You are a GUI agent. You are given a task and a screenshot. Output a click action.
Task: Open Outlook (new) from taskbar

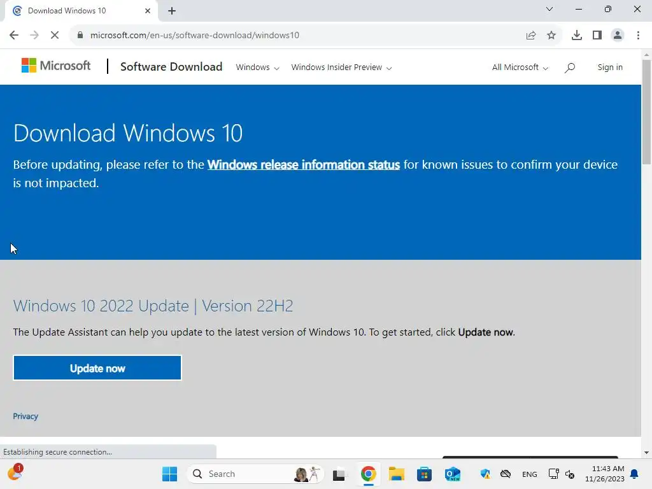(x=453, y=474)
